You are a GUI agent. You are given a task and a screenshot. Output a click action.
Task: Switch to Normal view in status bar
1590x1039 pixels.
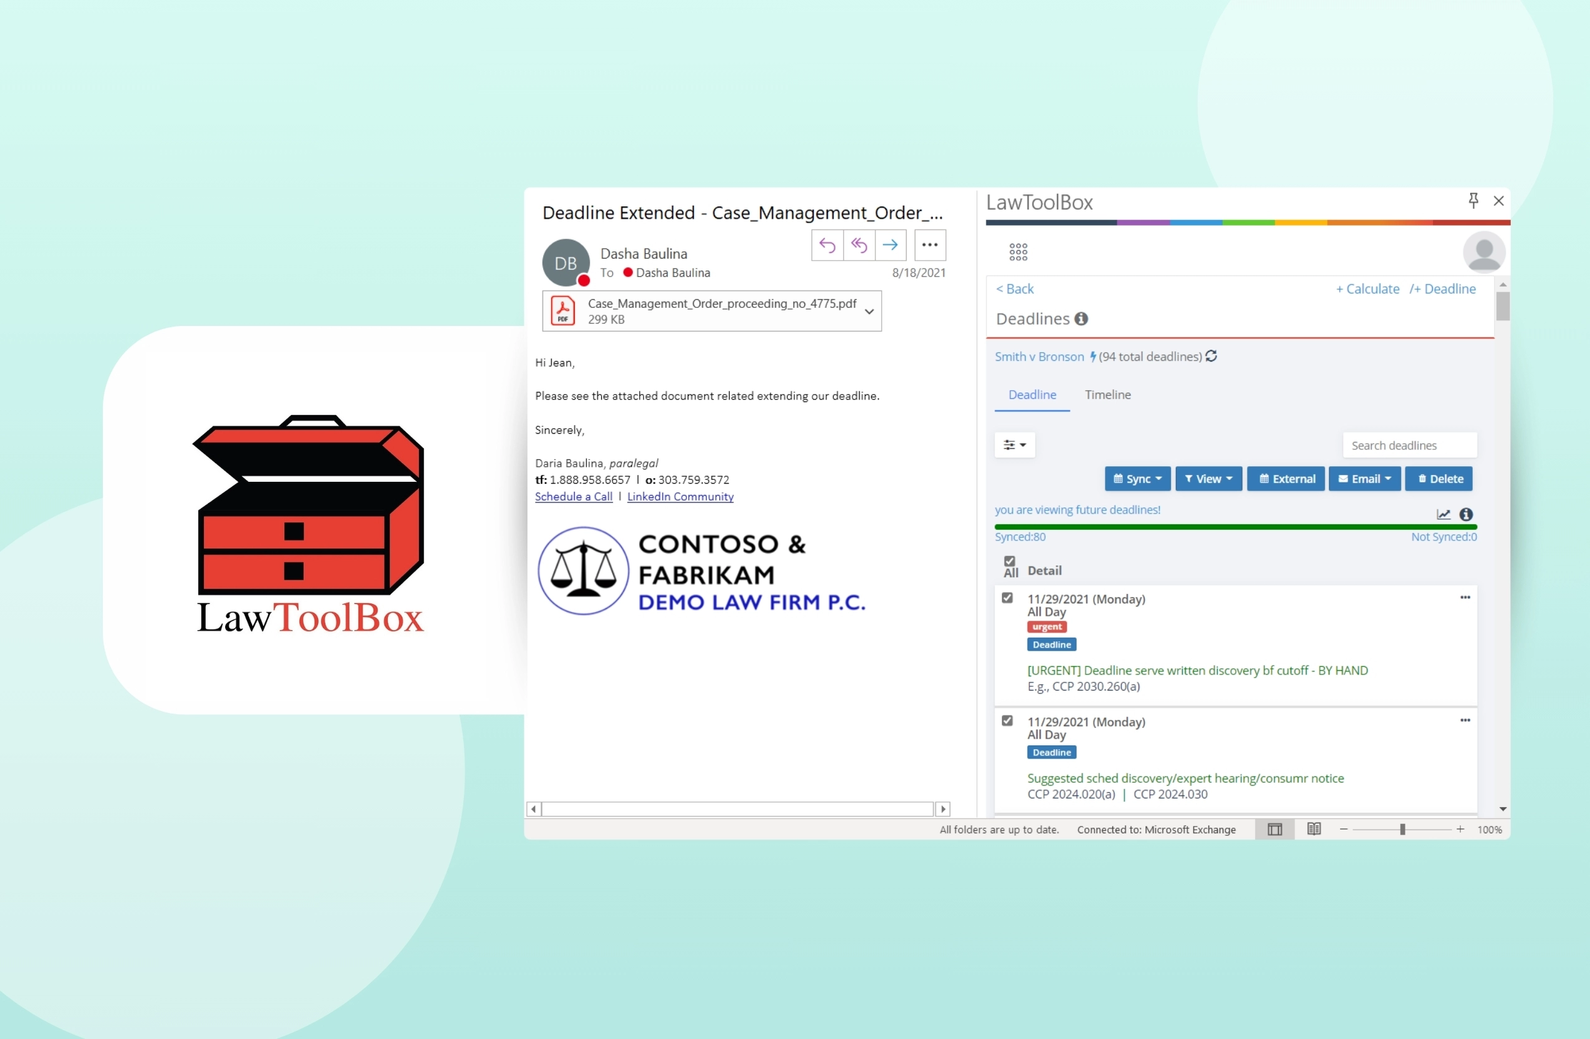1274,830
